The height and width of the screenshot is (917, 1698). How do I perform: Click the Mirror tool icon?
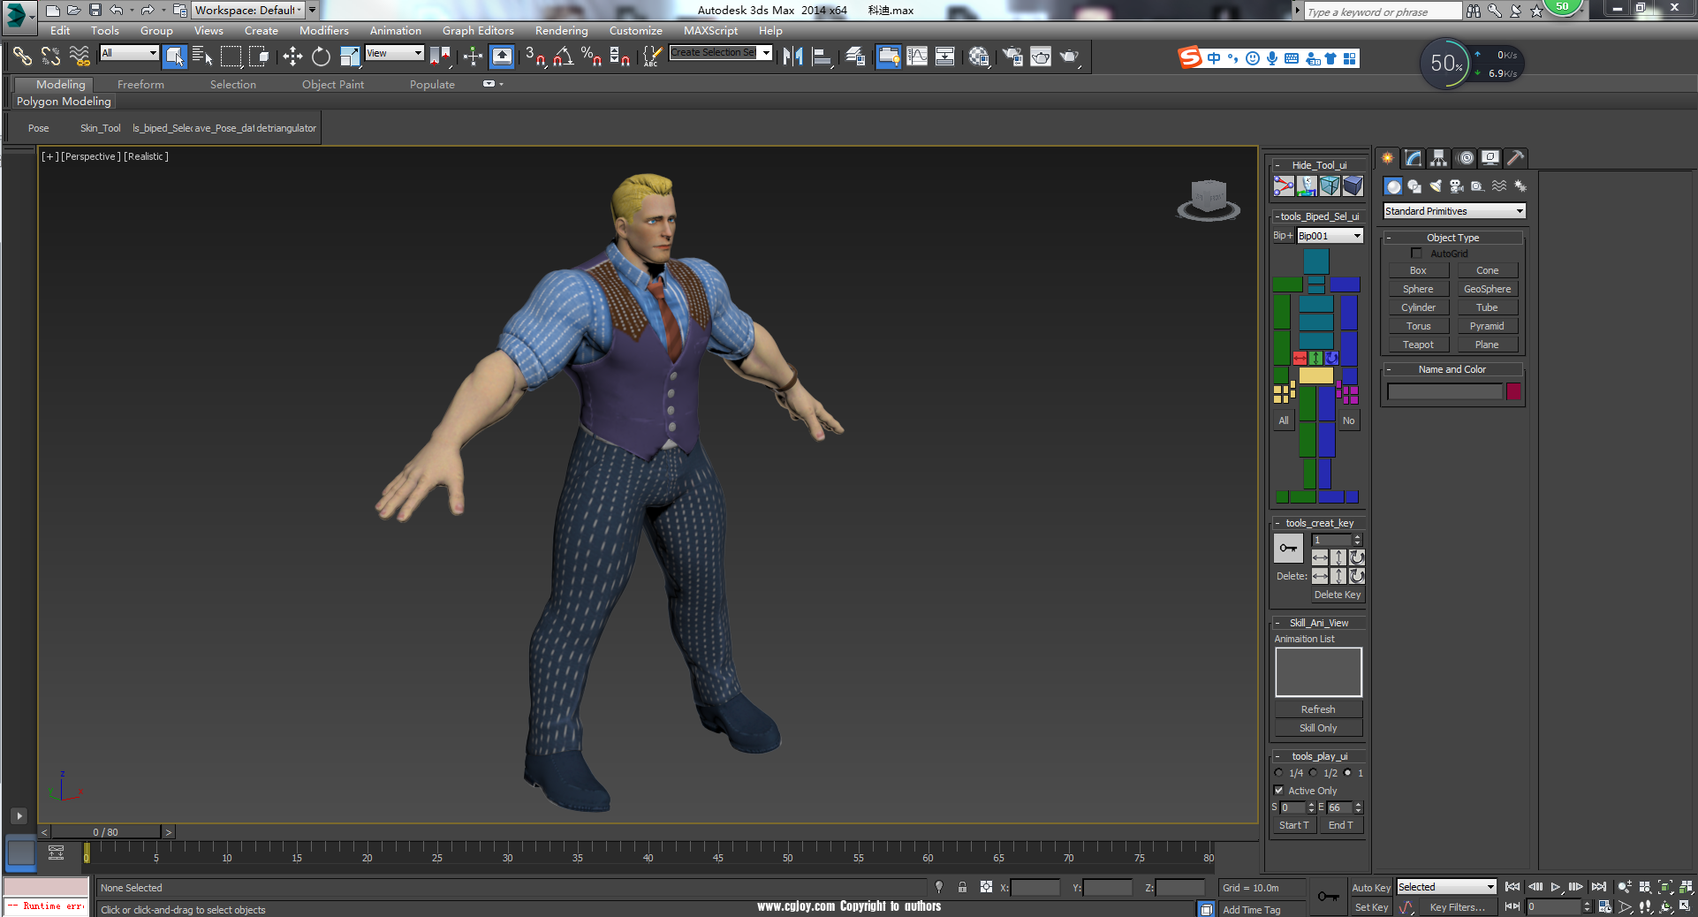(792, 57)
